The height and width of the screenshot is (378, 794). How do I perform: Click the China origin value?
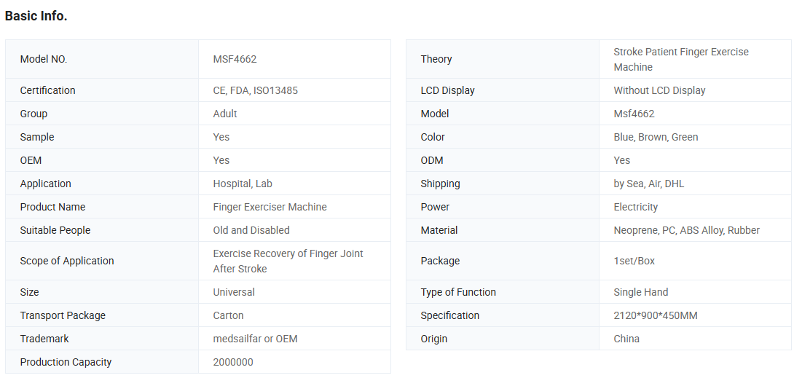point(626,339)
